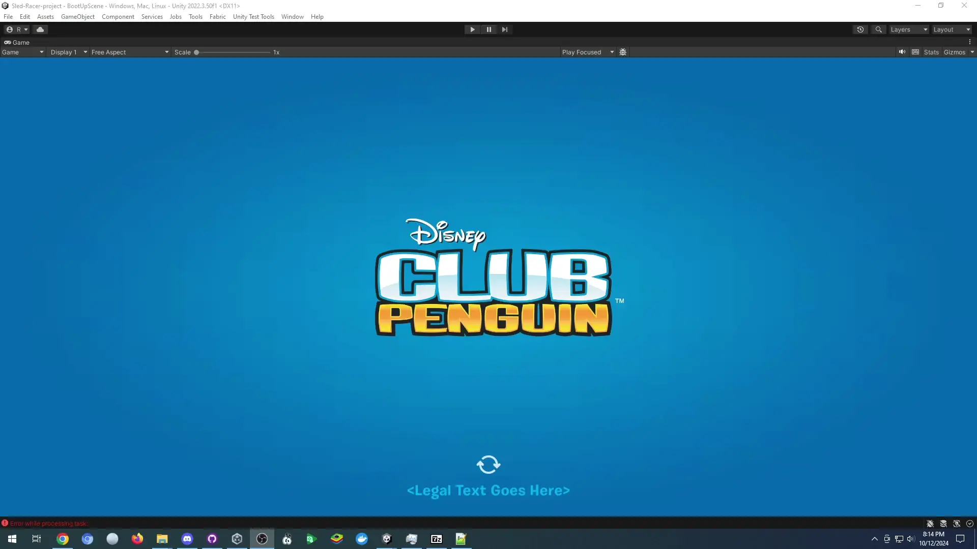The width and height of the screenshot is (977, 549).
Task: Toggle the Stats overlay
Action: (931, 52)
